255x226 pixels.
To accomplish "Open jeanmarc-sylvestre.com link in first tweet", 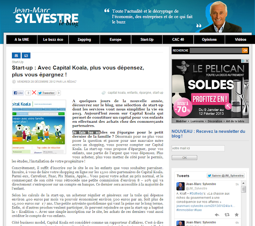I will tap(206, 206).
